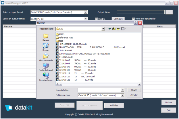Toggle Write into input folder checkbox
Screen dimensions: 179x119
point(133,19)
